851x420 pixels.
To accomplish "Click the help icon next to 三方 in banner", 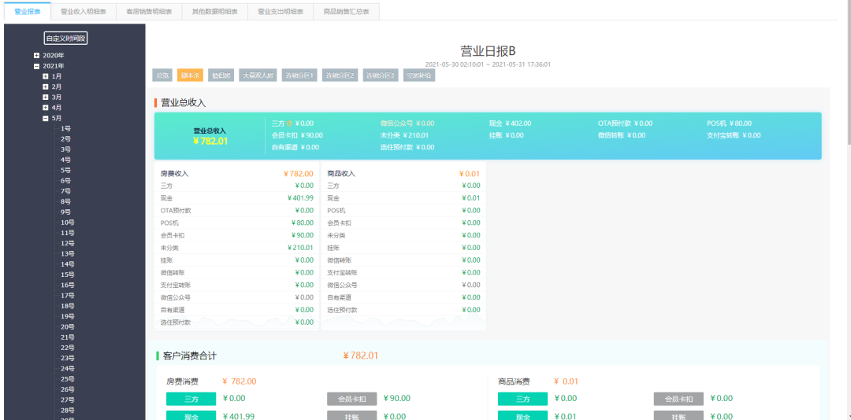I will coord(289,123).
